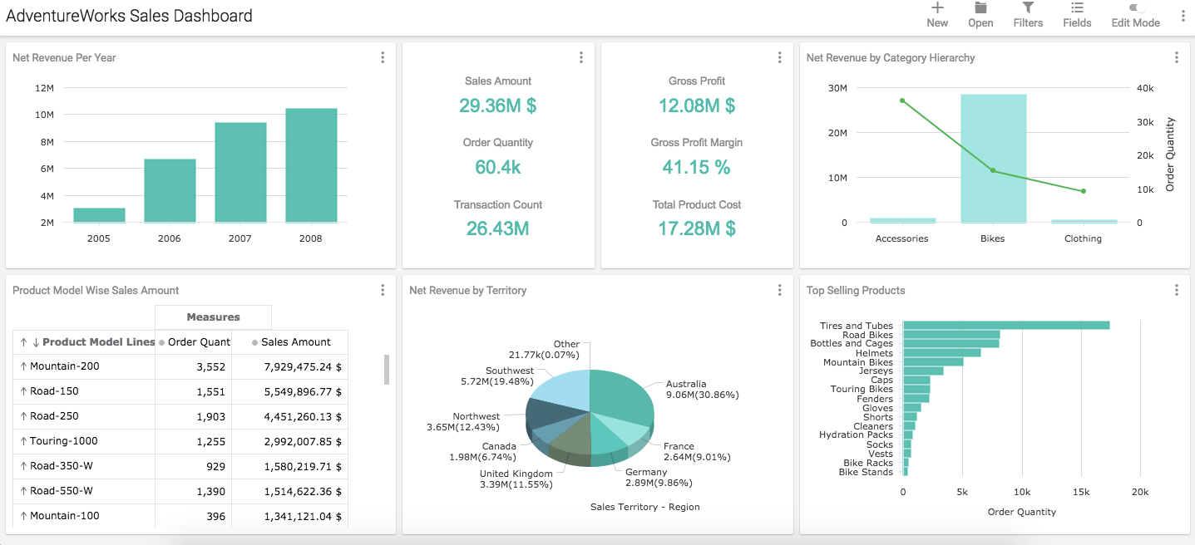Expand the Road-550-W row arrow
This screenshot has width=1195, height=545.
23,491
